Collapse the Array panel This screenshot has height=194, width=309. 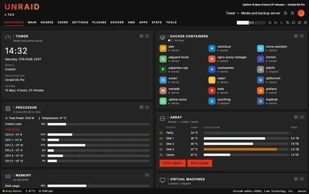click(x=302, y=117)
